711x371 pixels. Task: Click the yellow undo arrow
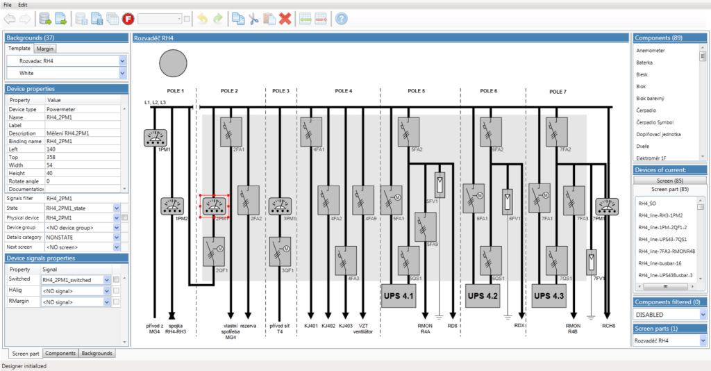[x=202, y=19]
